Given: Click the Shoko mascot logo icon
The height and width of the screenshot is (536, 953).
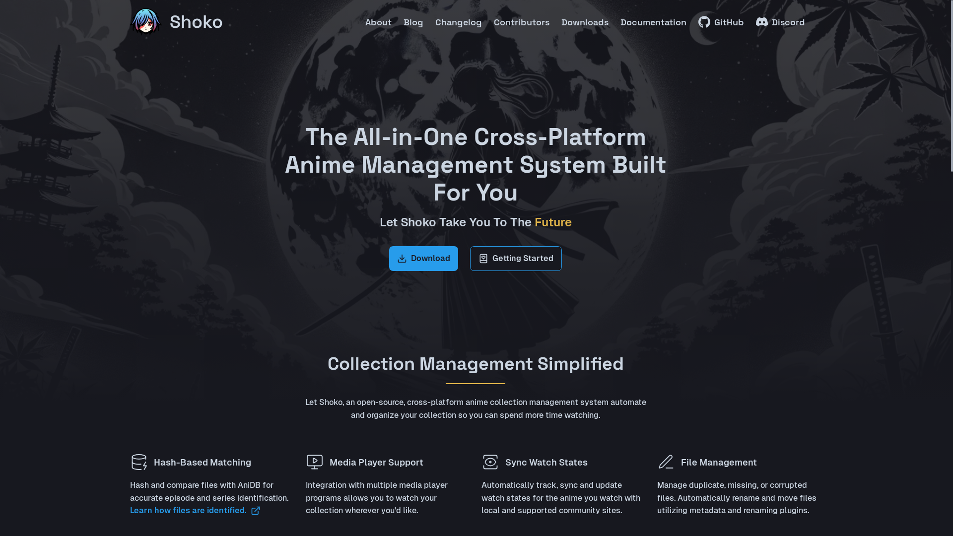Looking at the screenshot, I should [146, 22].
